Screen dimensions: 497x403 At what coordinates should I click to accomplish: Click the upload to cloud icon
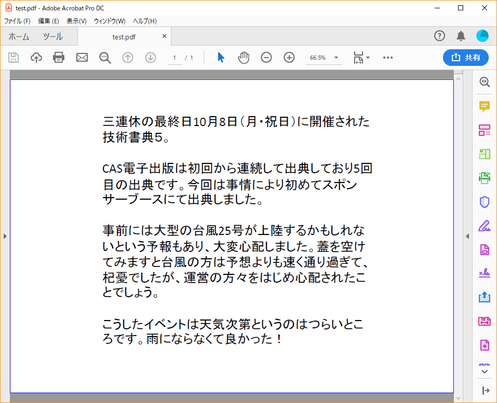pyautogui.click(x=36, y=58)
